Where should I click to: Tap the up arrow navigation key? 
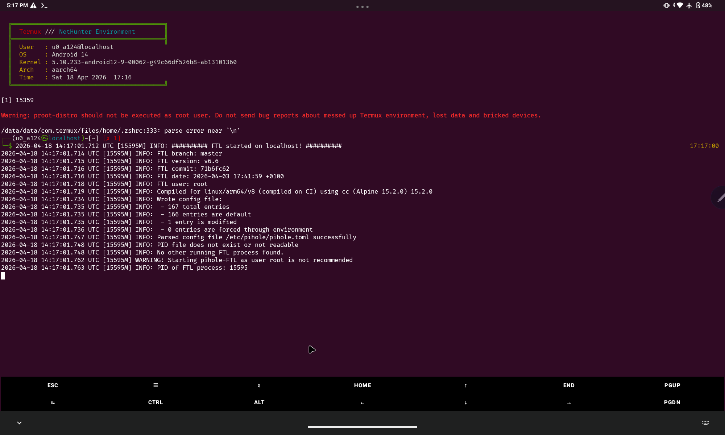465,385
